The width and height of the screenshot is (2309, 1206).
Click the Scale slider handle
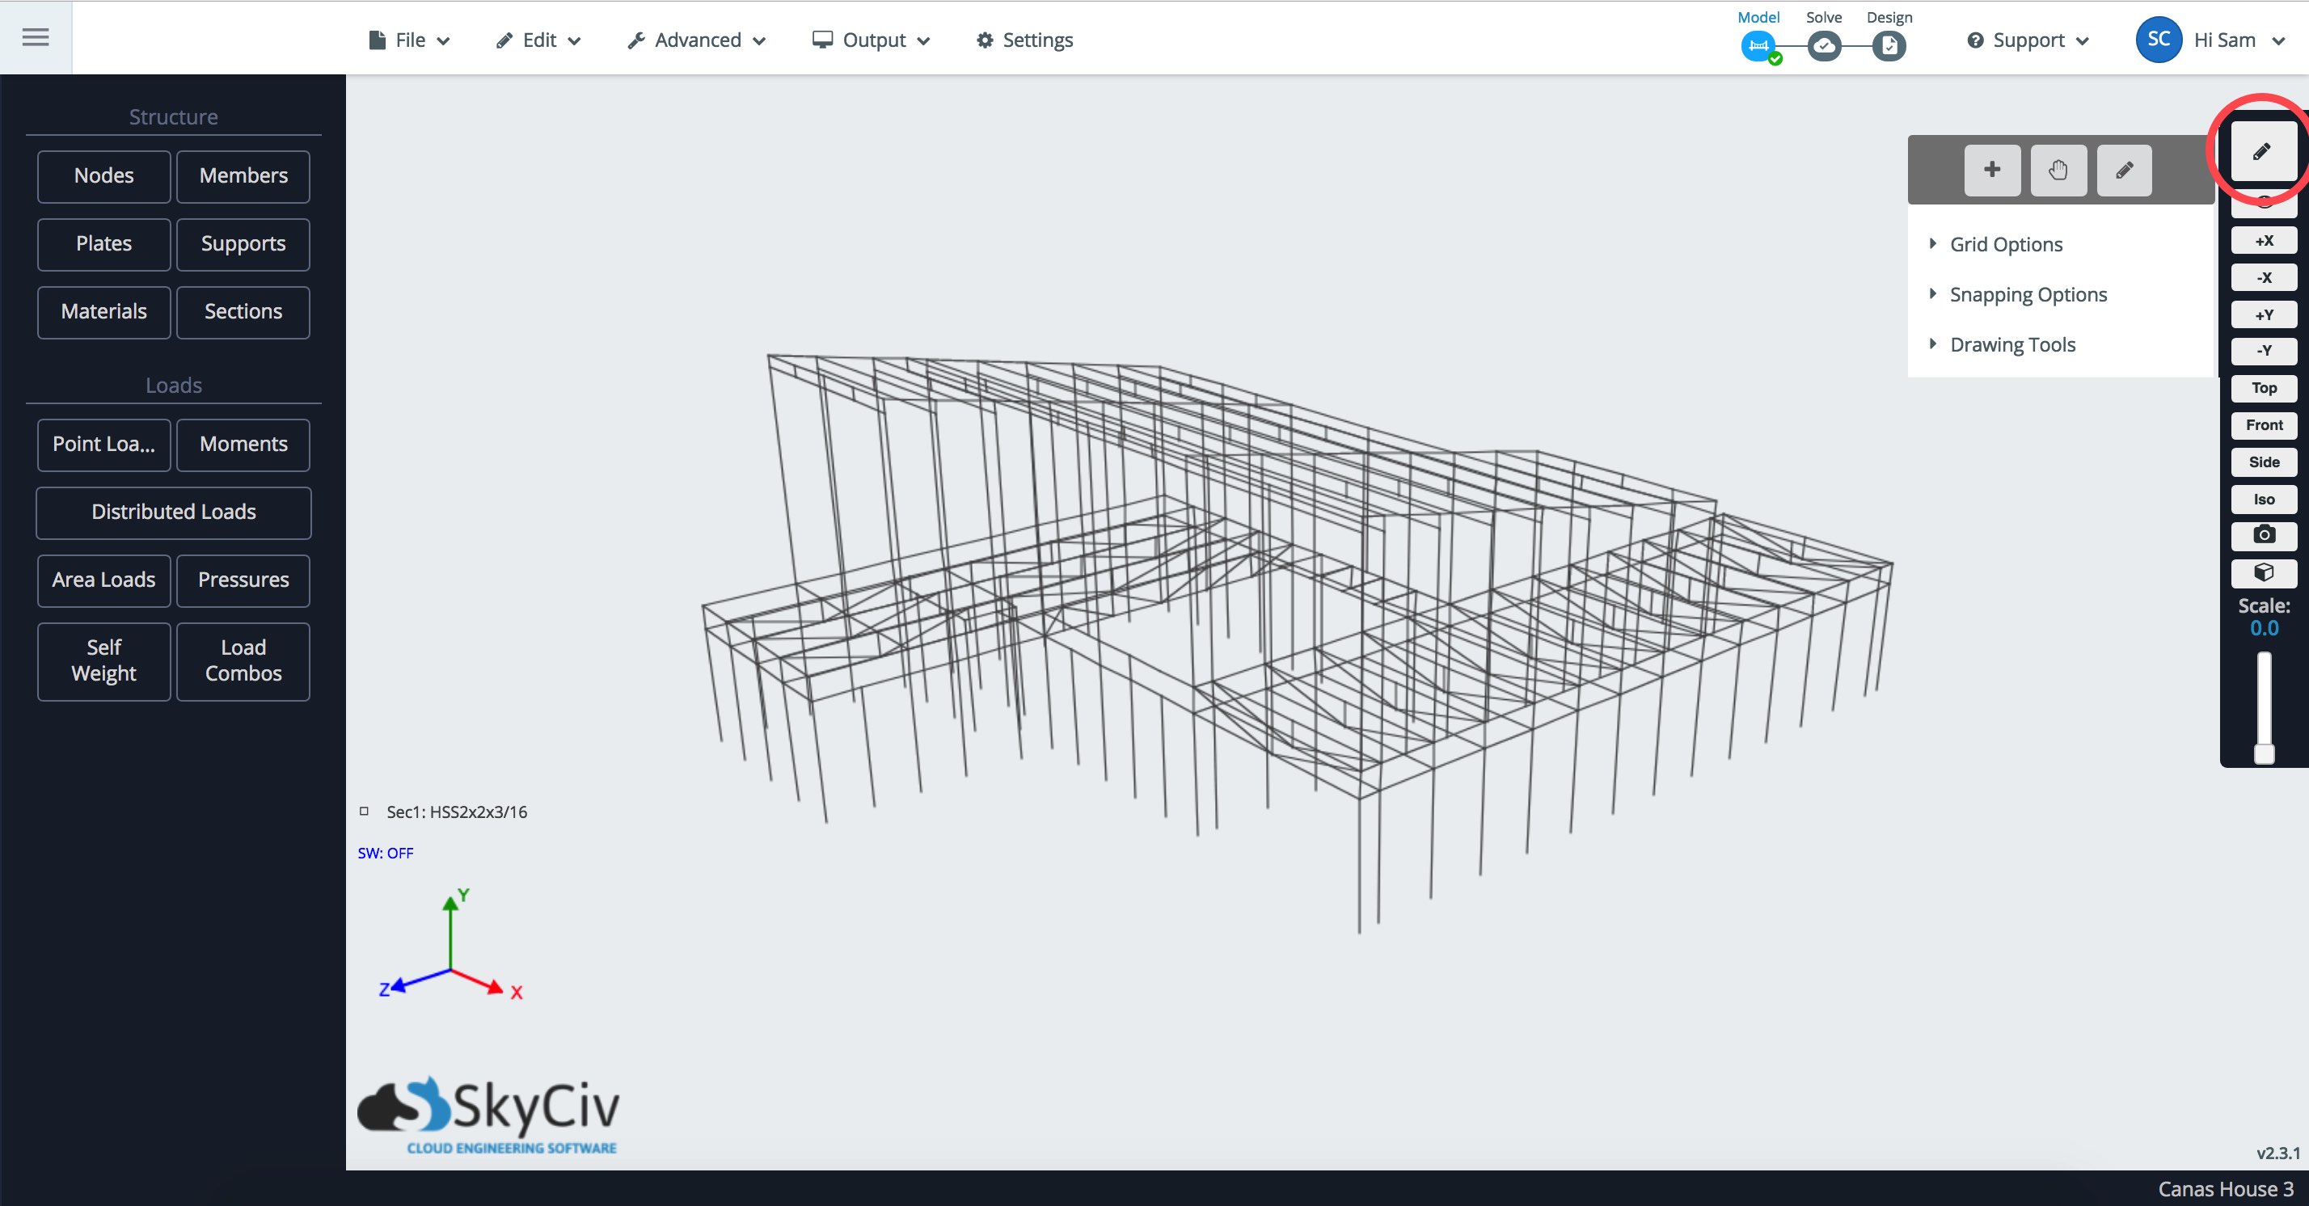(2265, 753)
